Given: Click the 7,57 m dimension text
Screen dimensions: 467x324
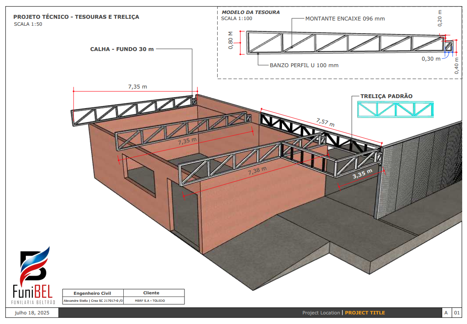Looking at the screenshot, I should tap(325, 122).
